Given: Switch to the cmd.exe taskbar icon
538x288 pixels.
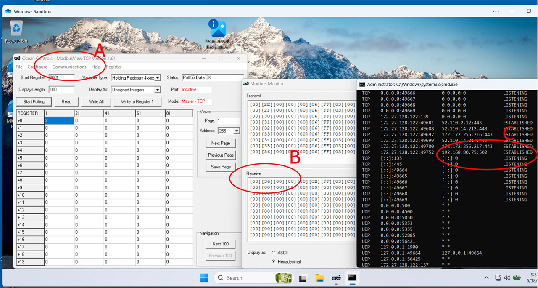Looking at the screenshot, I should pyautogui.click(x=352, y=278).
